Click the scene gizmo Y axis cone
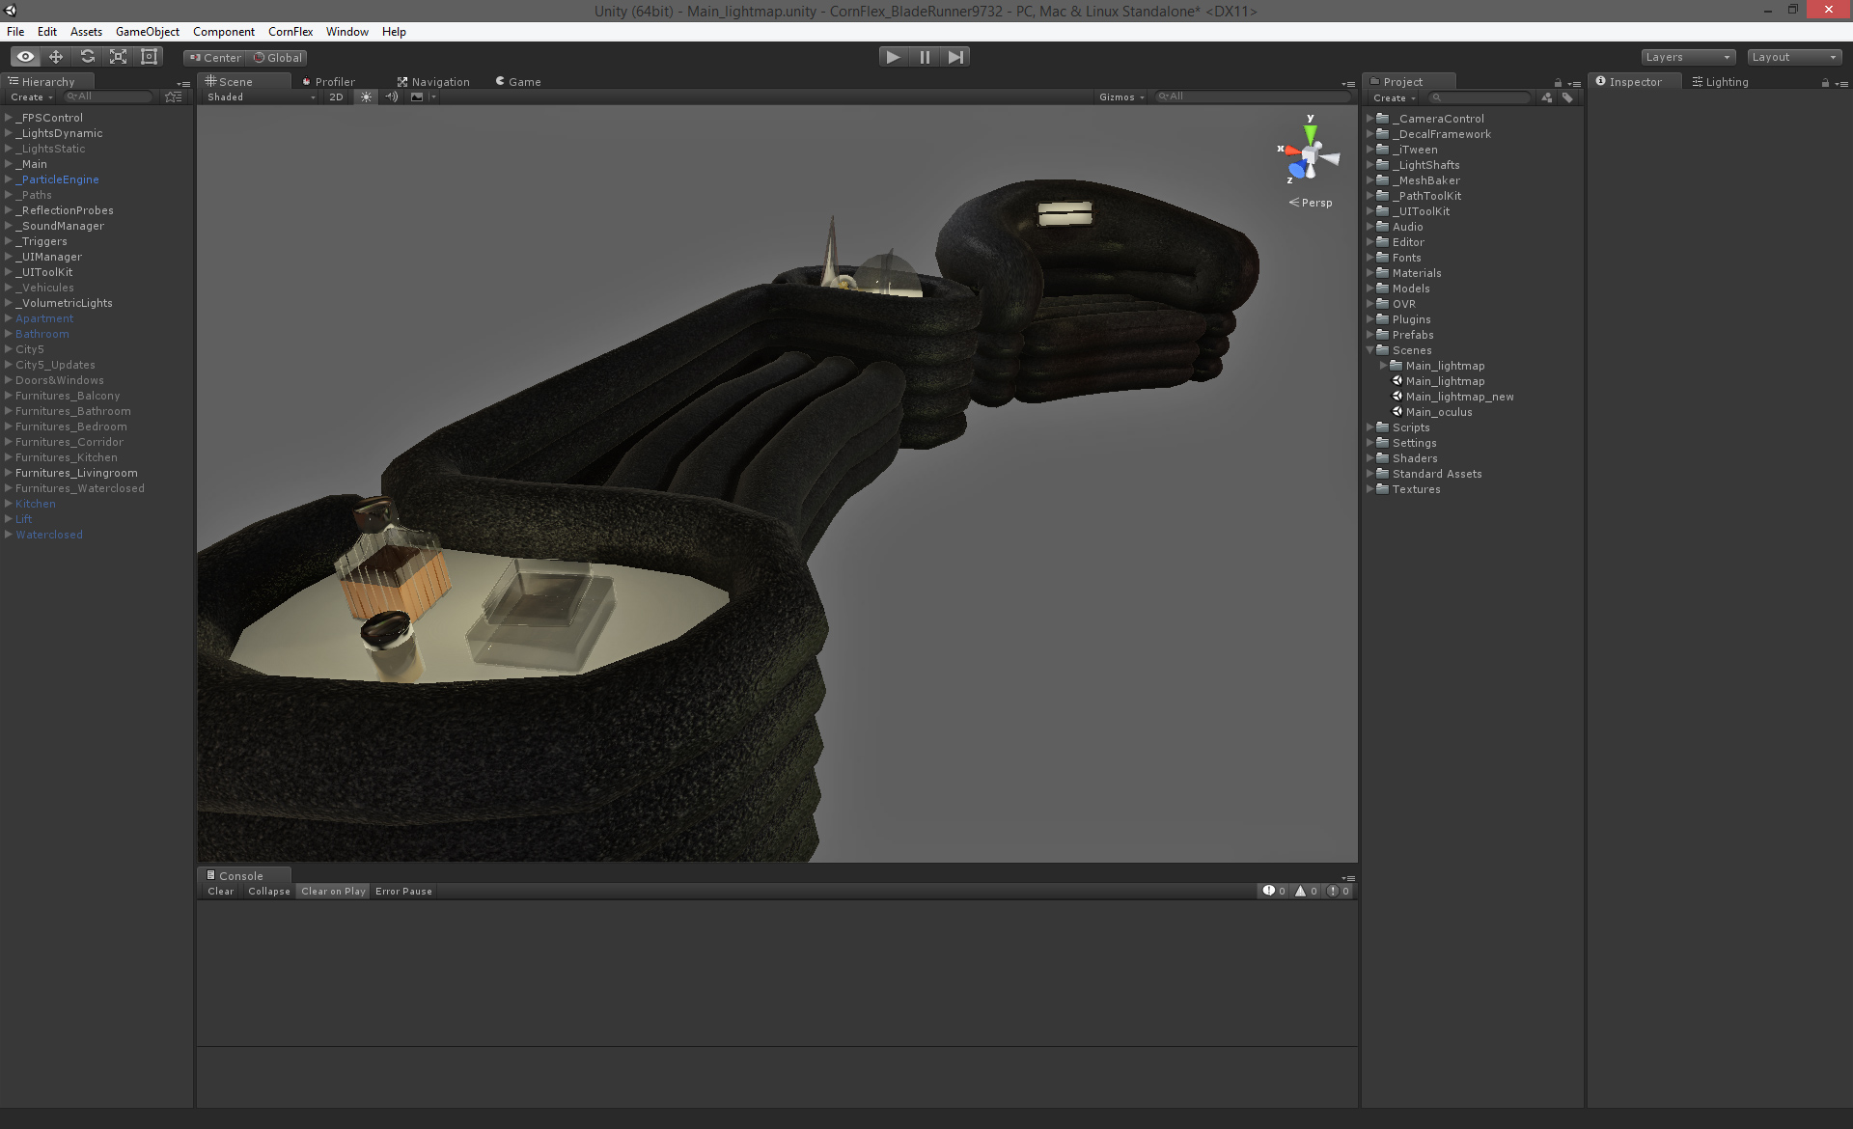This screenshot has height=1129, width=1853. click(x=1310, y=132)
